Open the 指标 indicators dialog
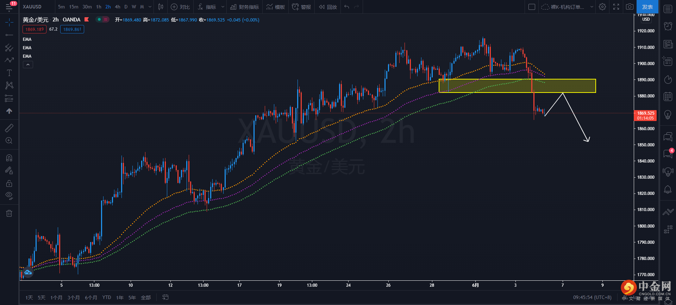 [207, 7]
